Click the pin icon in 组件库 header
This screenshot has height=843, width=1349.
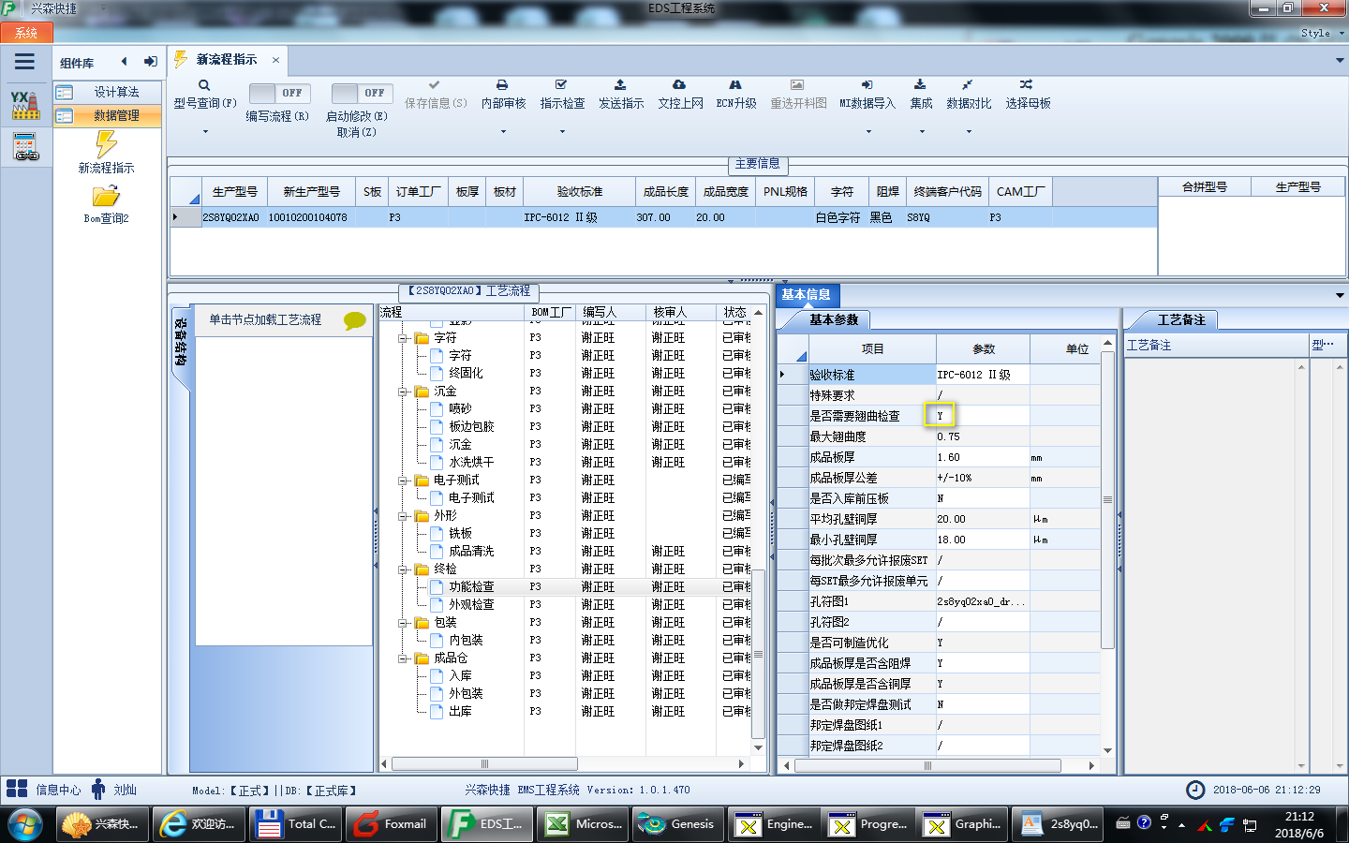(150, 62)
